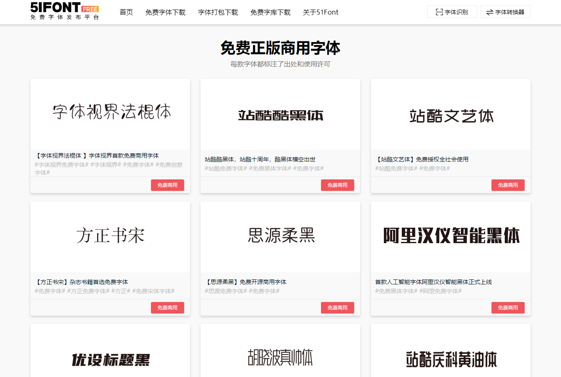The height and width of the screenshot is (377, 561).
Task: Open link 首款人工智能字体阿里汉仪智能黑体正式上线
Action: tap(433, 282)
